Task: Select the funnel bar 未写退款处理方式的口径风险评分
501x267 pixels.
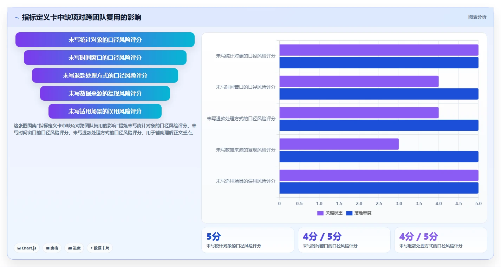Action: click(105, 75)
